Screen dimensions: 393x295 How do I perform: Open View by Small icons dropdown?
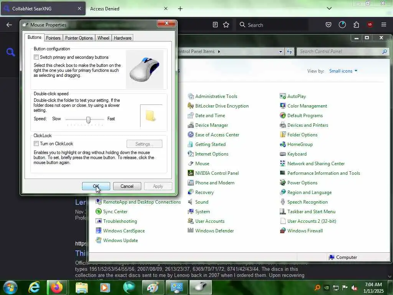pos(343,71)
